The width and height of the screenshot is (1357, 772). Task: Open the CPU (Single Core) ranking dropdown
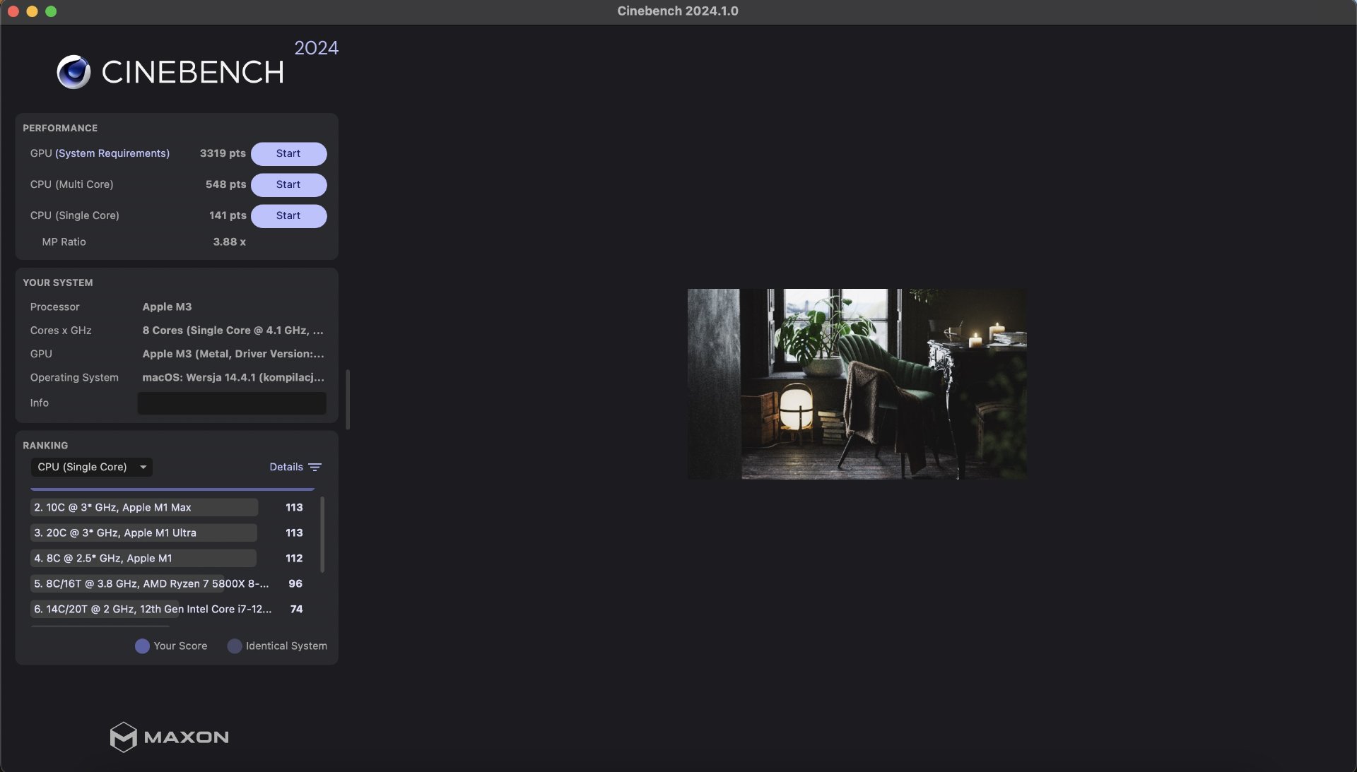91,467
